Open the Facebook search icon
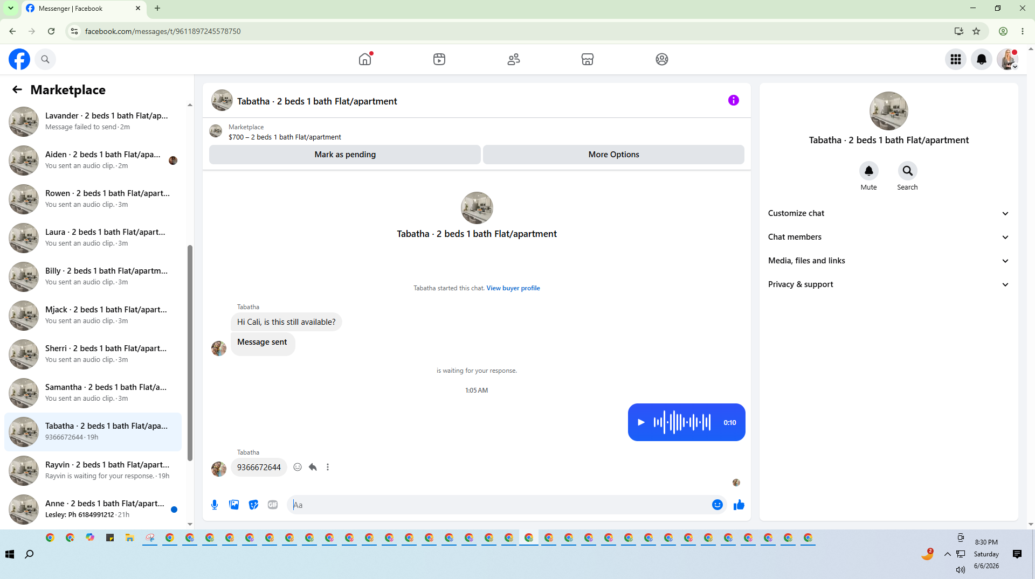 tap(45, 59)
